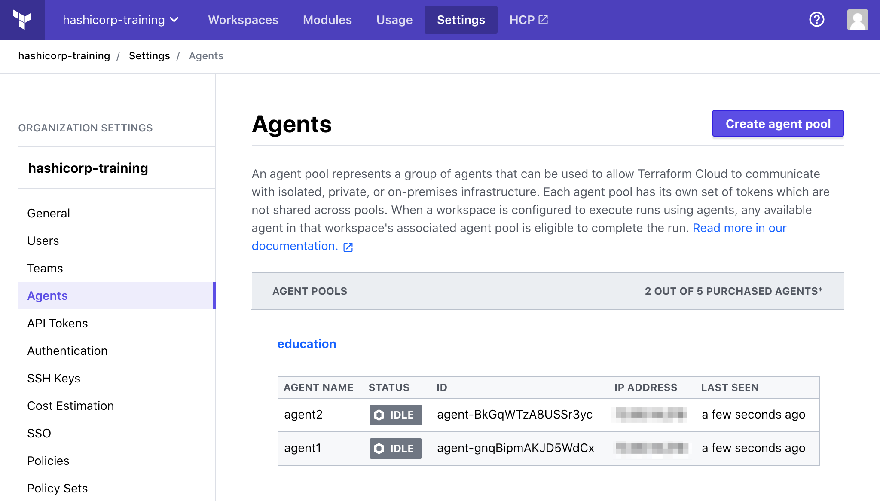
Task: Open General organization settings
Action: [49, 213]
